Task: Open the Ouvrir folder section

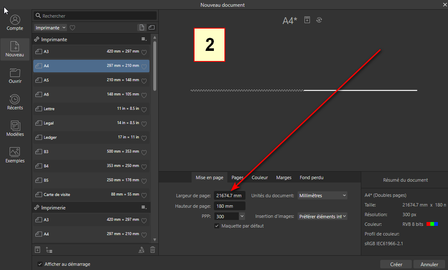Action: (15, 76)
